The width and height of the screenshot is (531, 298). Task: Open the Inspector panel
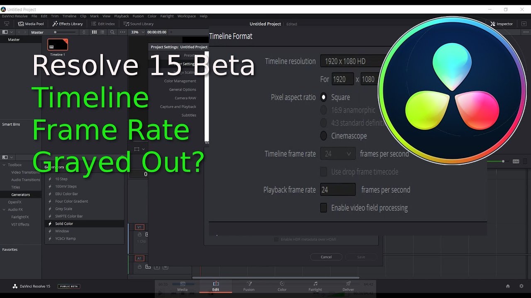(x=502, y=24)
